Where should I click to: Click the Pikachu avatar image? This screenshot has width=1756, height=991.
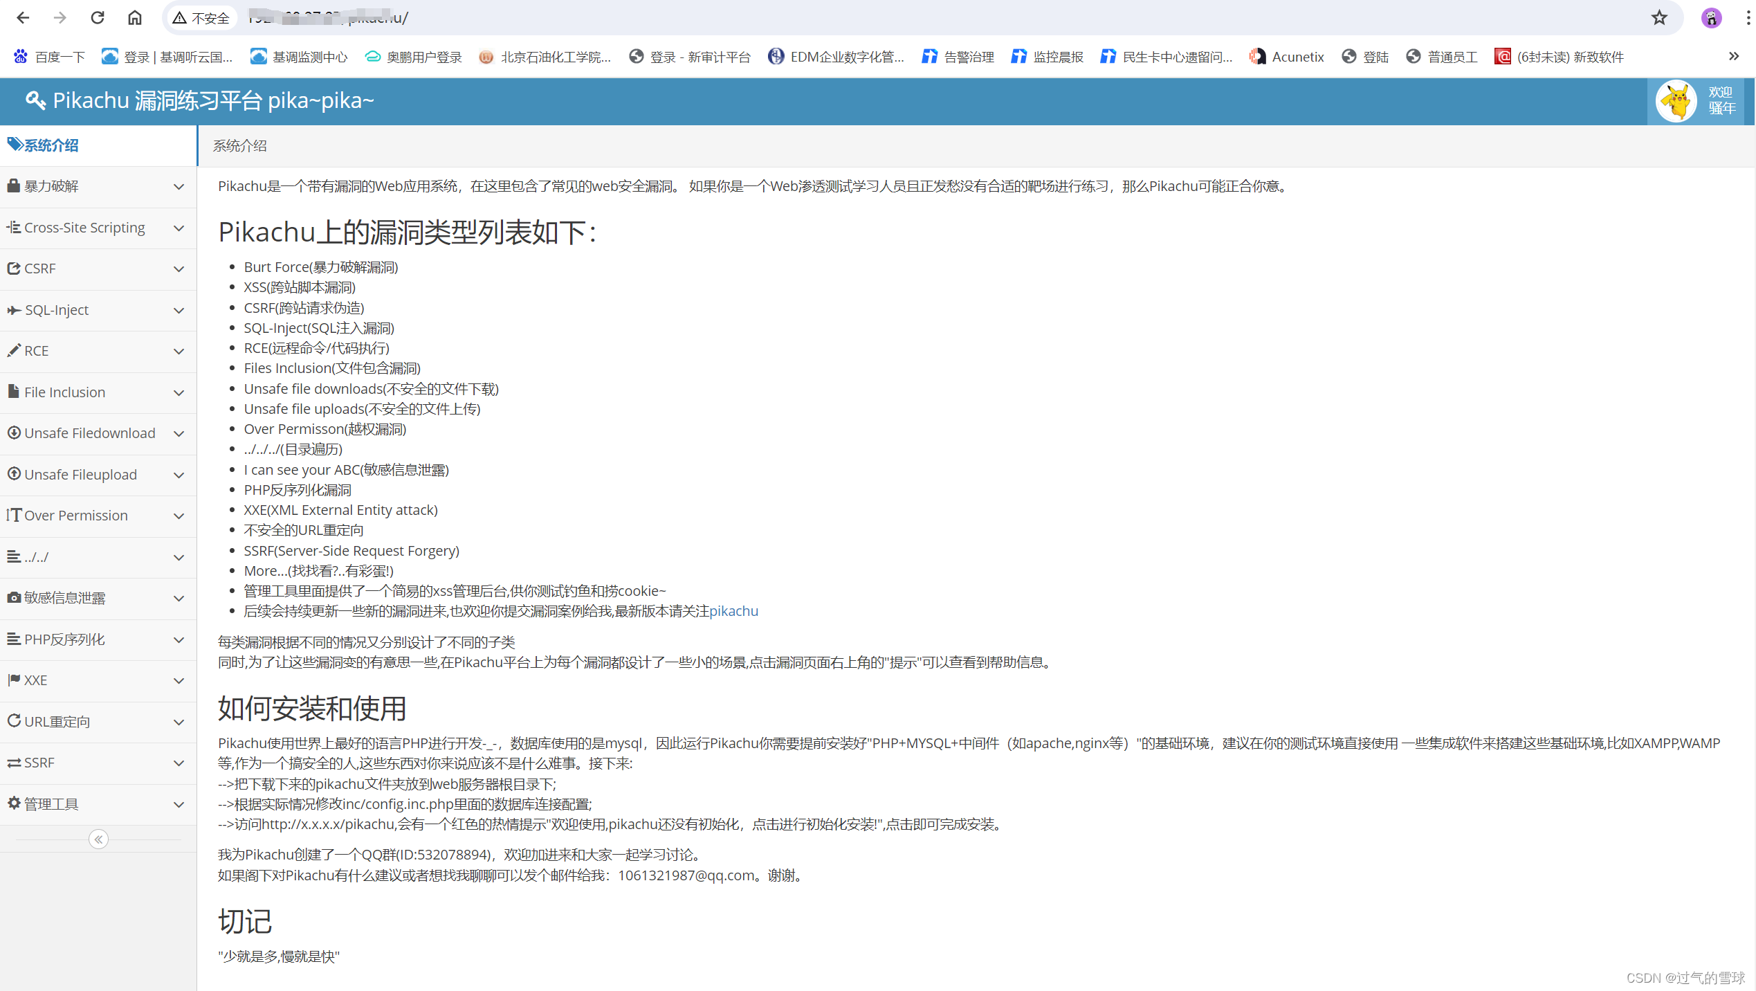pos(1676,101)
